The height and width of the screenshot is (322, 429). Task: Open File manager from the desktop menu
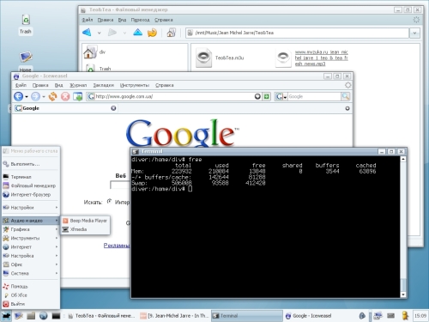pyautogui.click(x=31, y=185)
